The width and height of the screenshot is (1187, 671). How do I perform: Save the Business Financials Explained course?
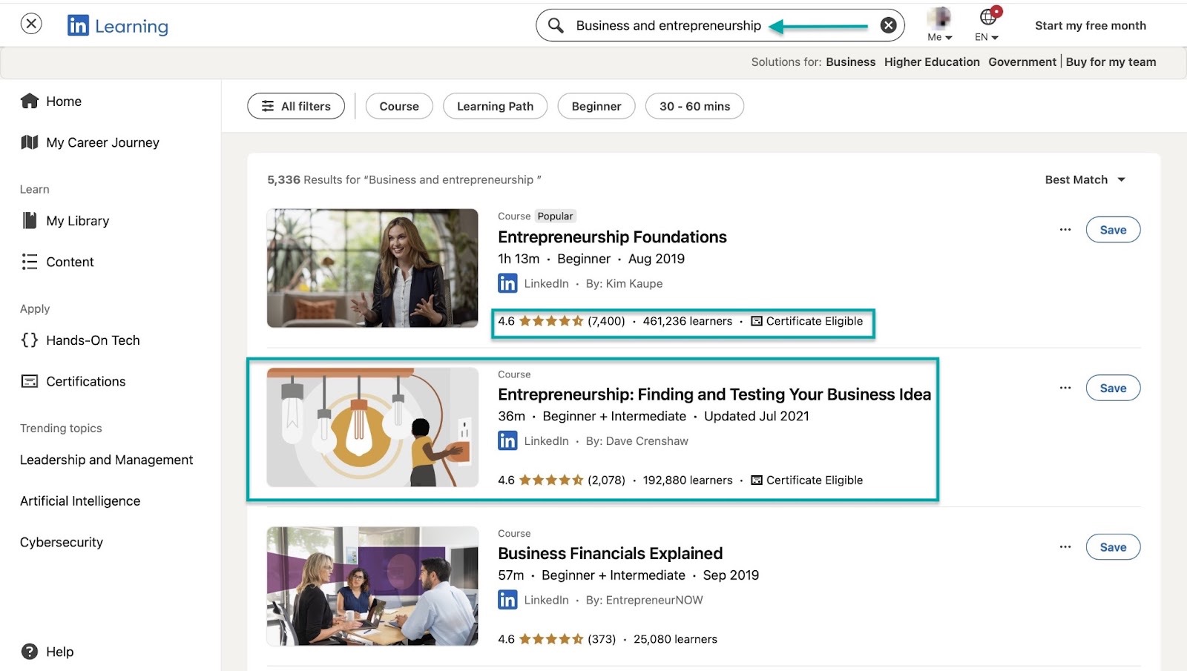coord(1113,546)
